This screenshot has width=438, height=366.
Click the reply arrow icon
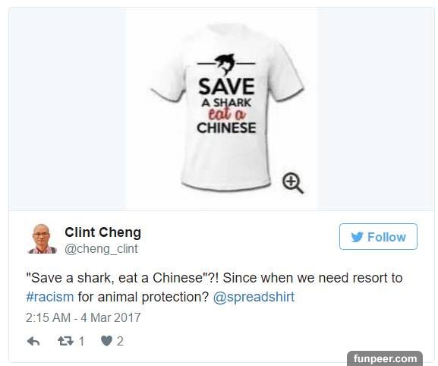(x=33, y=341)
